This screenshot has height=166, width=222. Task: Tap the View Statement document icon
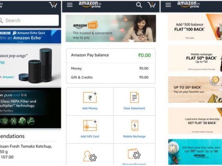point(134,97)
